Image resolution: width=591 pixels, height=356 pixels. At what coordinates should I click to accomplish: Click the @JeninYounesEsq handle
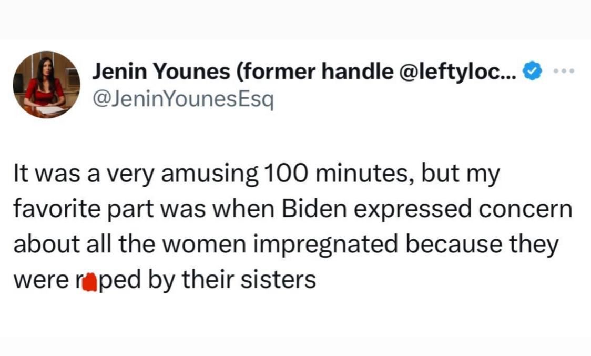coord(184,97)
